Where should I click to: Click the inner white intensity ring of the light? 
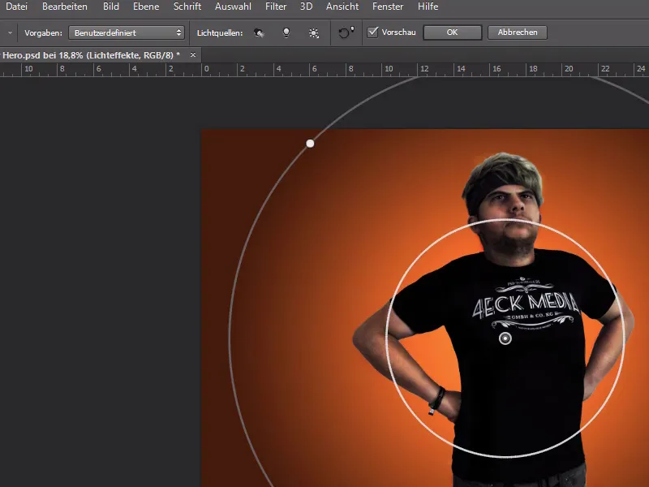[x=505, y=338]
